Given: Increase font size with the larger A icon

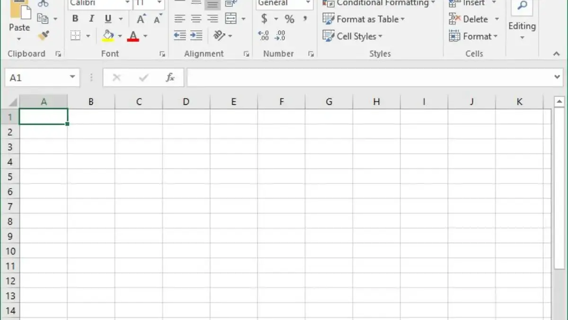Looking at the screenshot, I should click(x=141, y=19).
